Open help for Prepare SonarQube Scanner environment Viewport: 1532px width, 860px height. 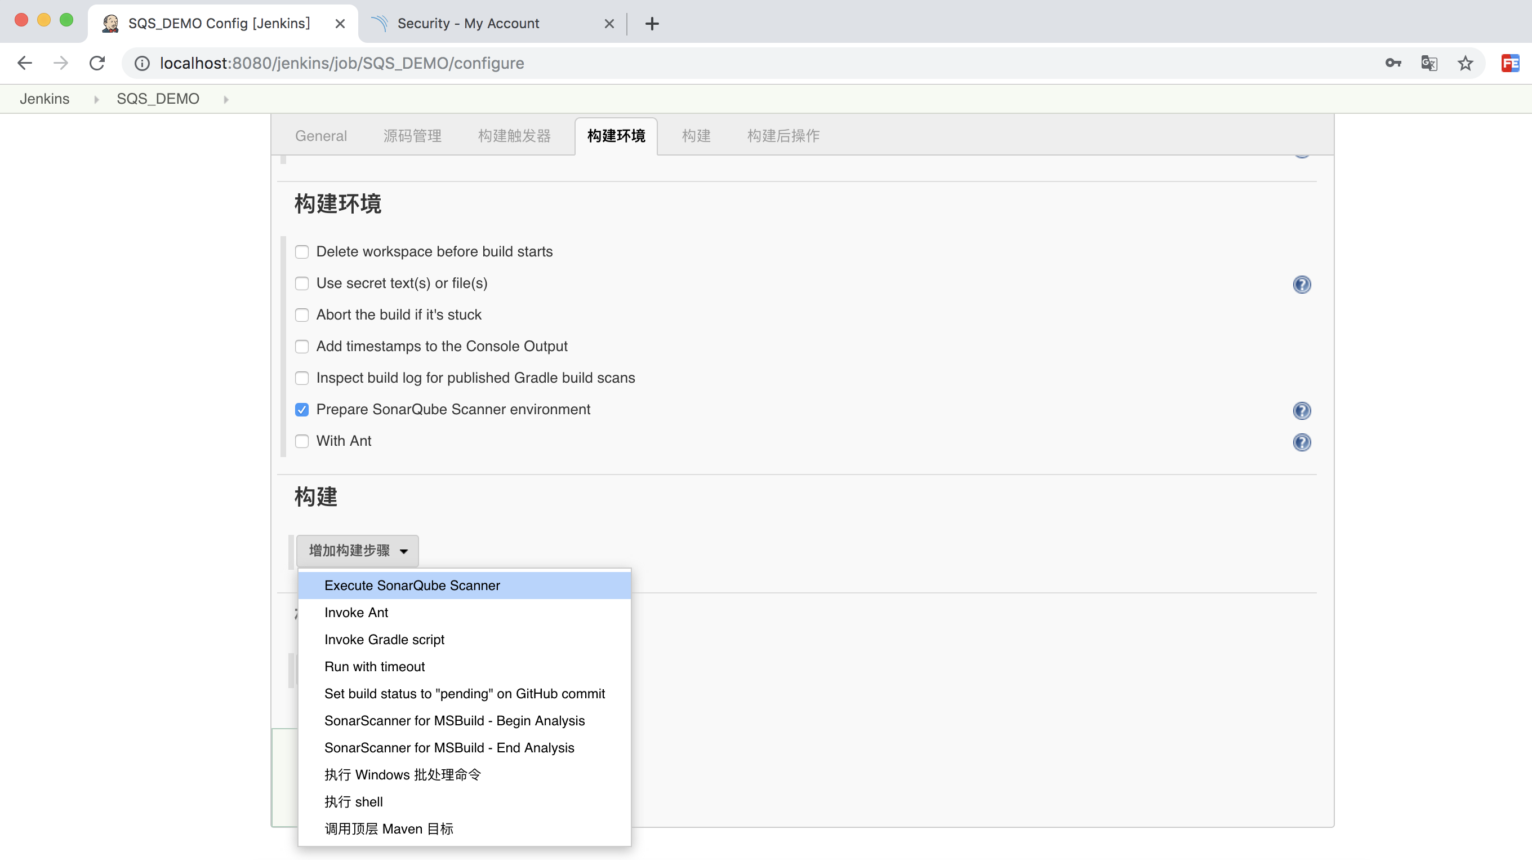tap(1301, 411)
